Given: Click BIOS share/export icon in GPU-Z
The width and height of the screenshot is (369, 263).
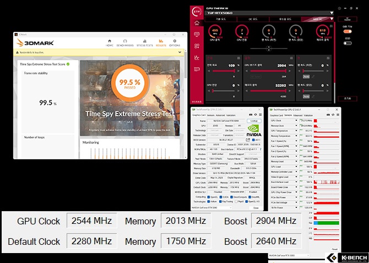Looking at the screenshot, I should [248, 139].
